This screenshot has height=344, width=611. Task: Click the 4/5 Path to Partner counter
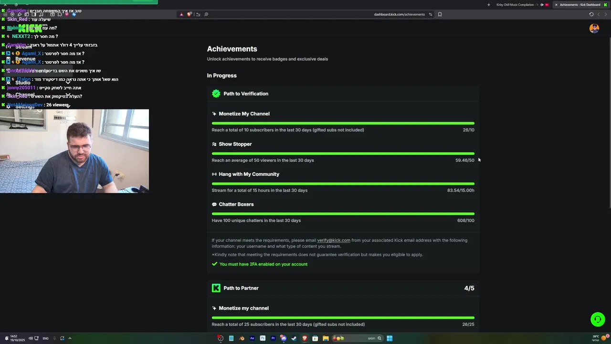pos(469,288)
